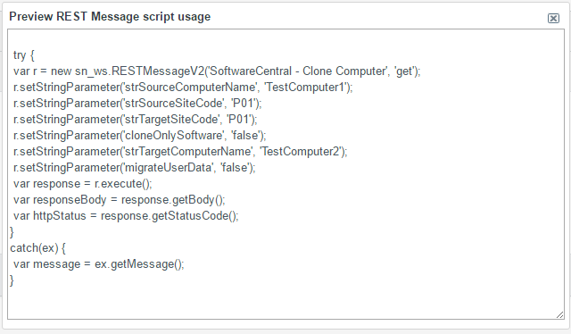
Task: Click the textarea resize handle corner
Action: coord(559,315)
